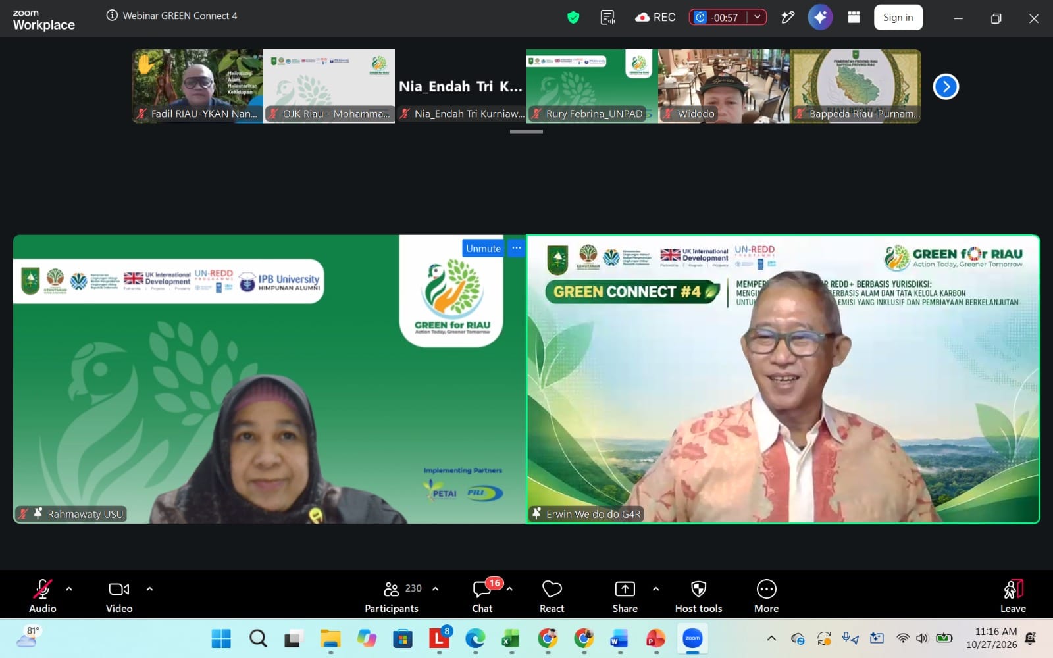Launch the AI Companion sparkle button
The height and width of the screenshot is (658, 1053).
[x=820, y=17]
